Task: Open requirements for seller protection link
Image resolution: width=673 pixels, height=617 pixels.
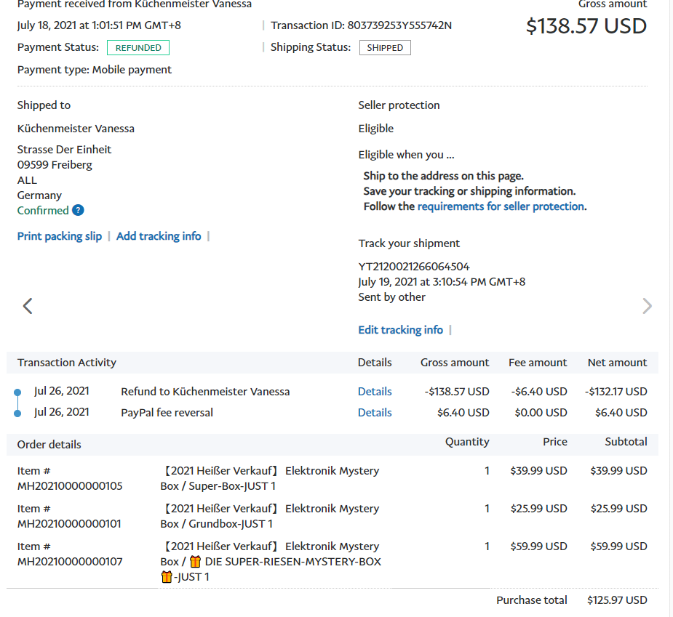Action: pyautogui.click(x=501, y=206)
